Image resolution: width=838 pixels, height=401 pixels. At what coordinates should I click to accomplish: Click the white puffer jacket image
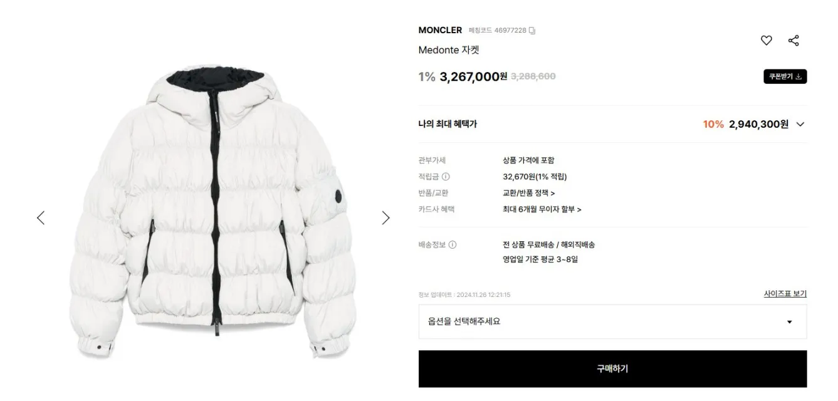pos(213,212)
